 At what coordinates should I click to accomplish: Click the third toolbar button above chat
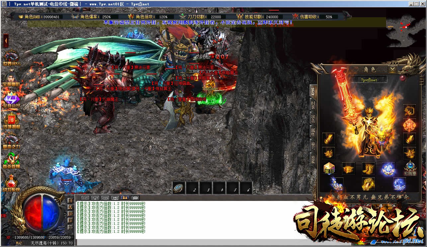click(x=105, y=198)
